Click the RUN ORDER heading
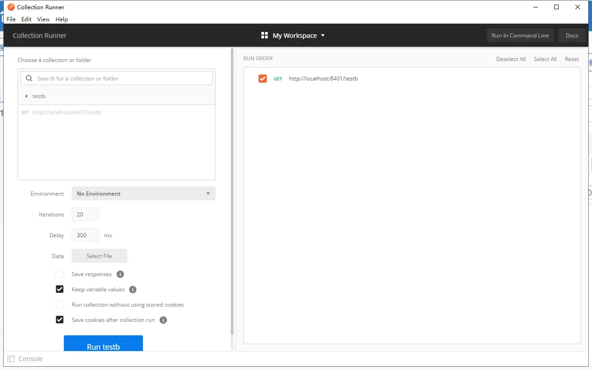 click(x=258, y=58)
